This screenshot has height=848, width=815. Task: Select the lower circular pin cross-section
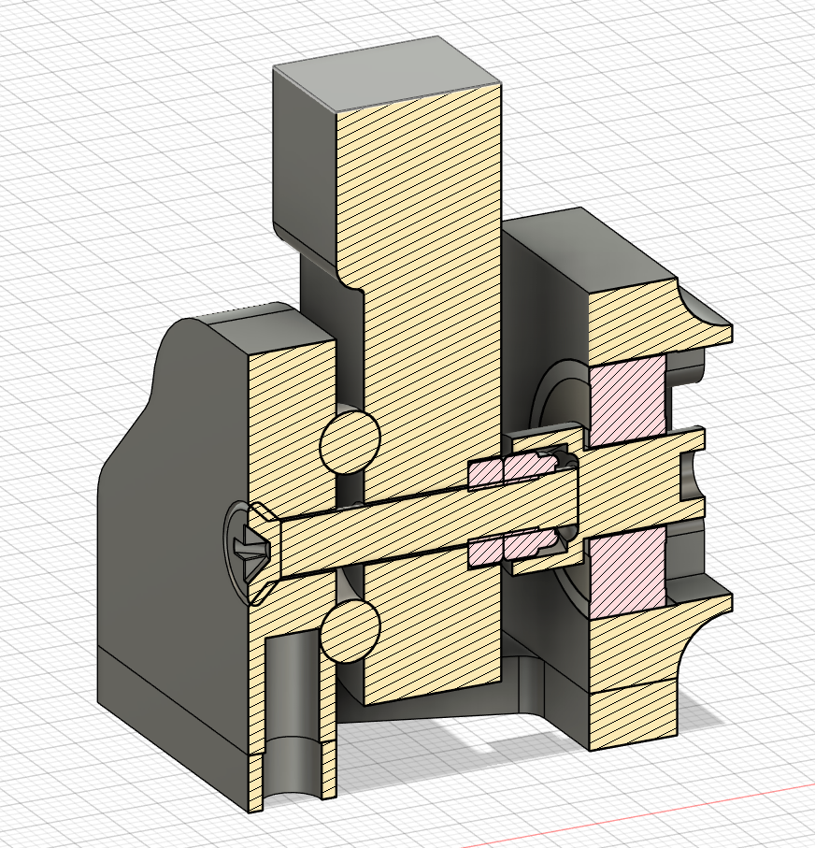coord(350,630)
